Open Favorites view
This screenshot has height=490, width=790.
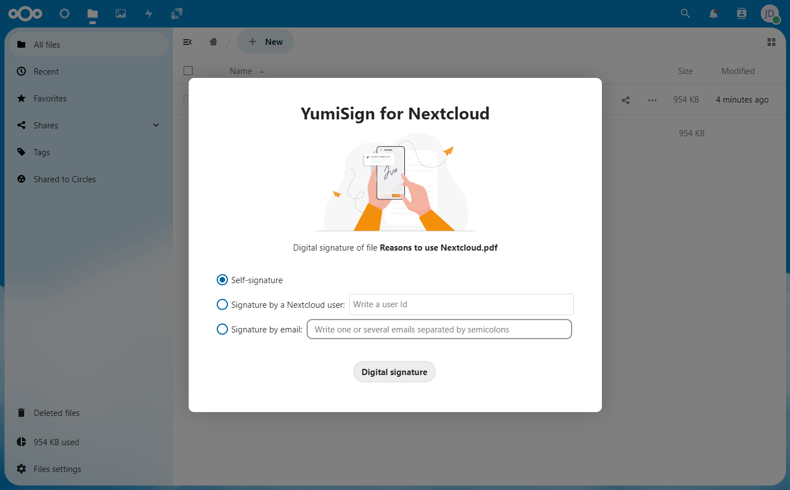pyautogui.click(x=89, y=98)
